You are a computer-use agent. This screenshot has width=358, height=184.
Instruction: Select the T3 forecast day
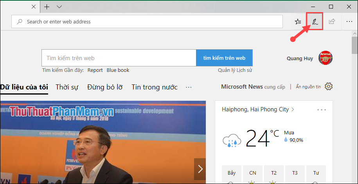click(295, 175)
